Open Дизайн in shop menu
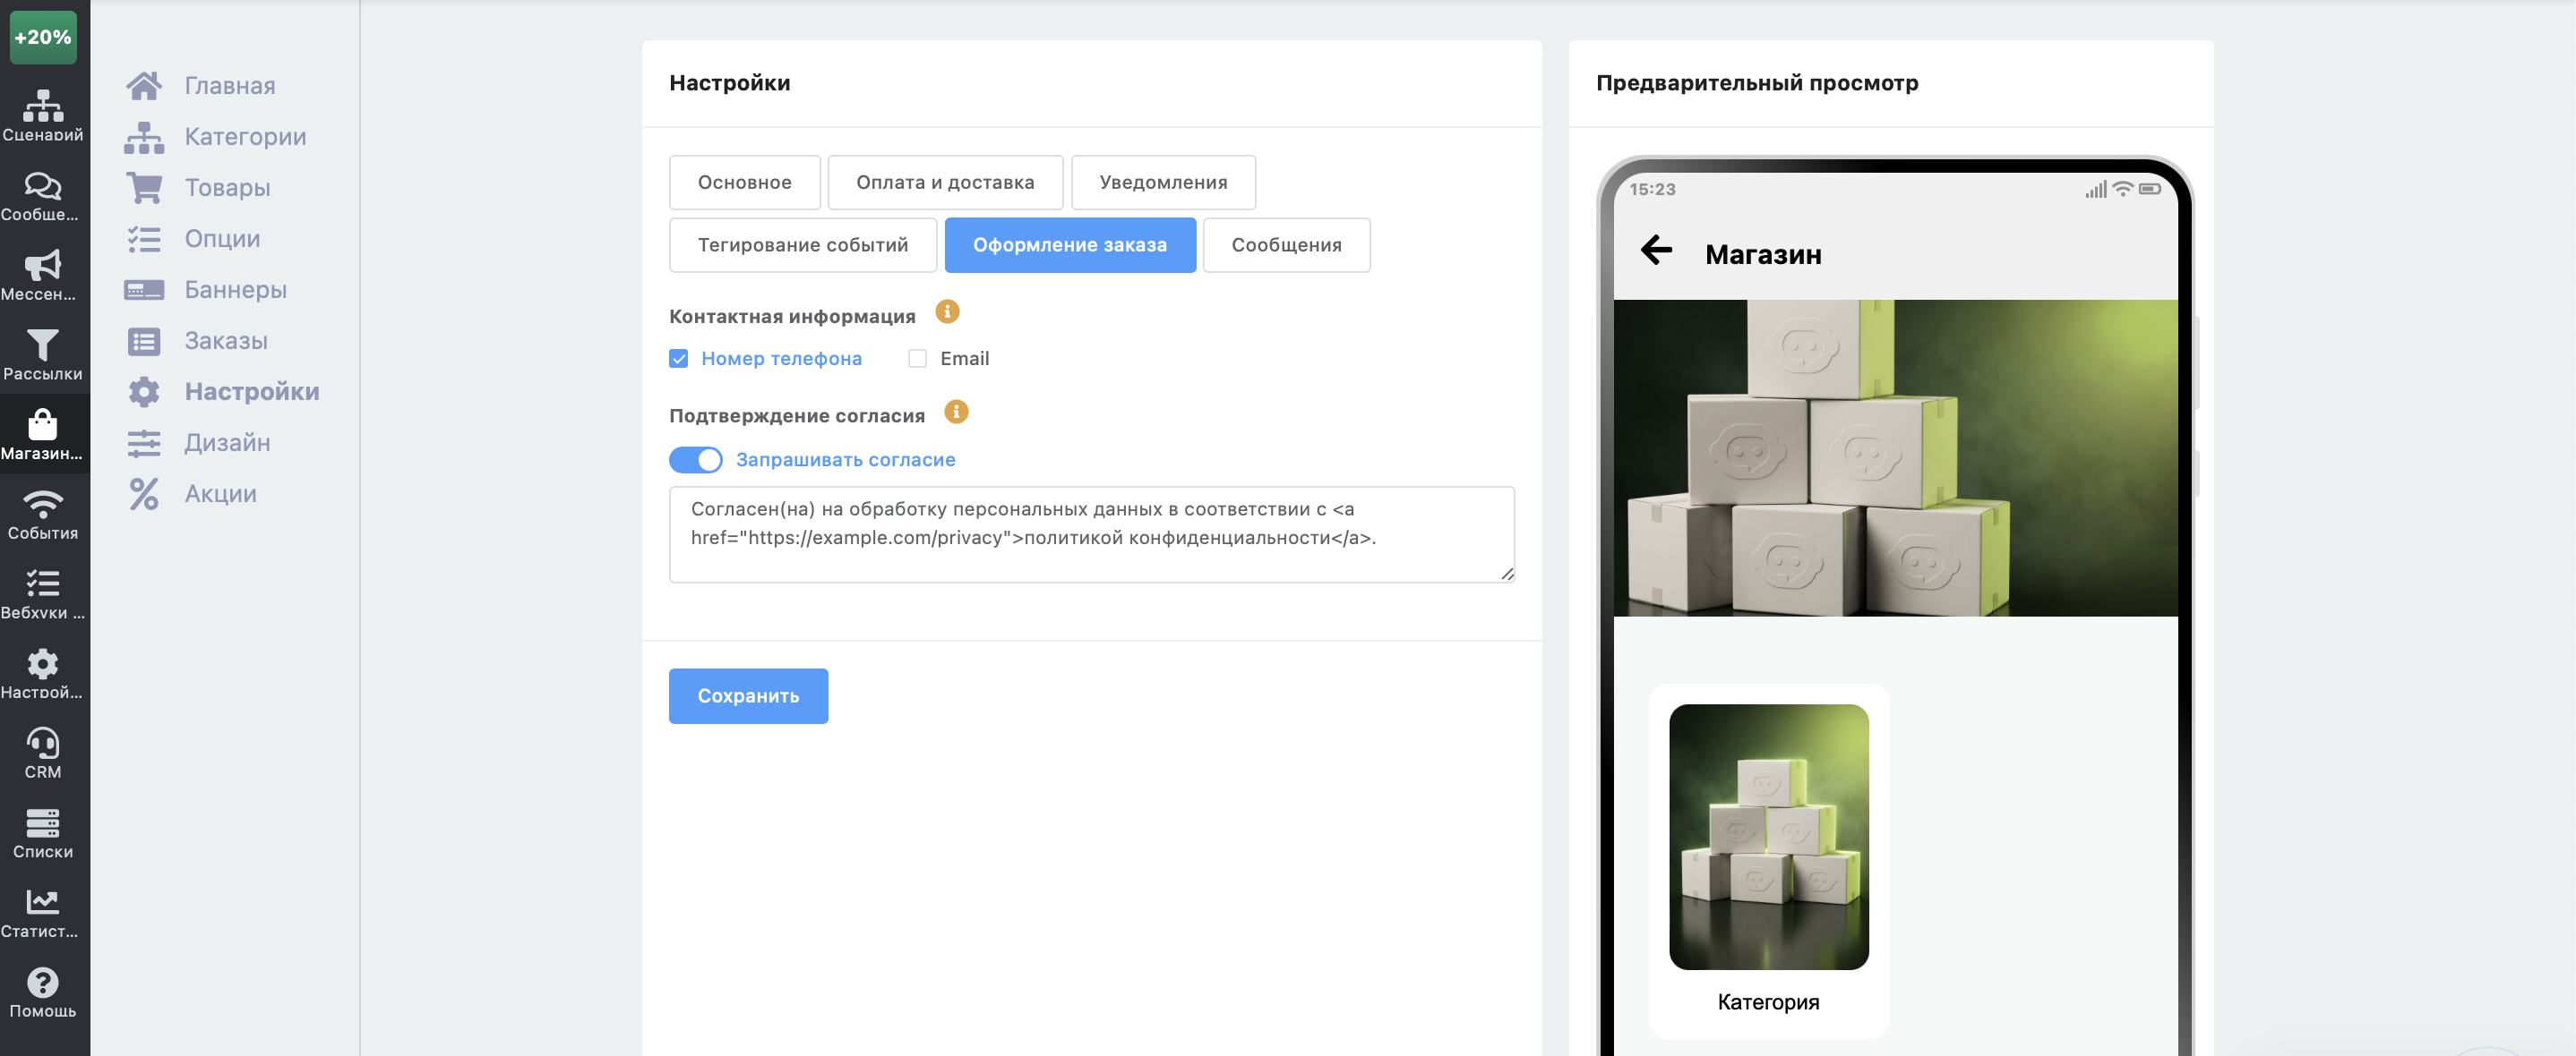Screen dimensions: 2576x1056 [198, 443]
